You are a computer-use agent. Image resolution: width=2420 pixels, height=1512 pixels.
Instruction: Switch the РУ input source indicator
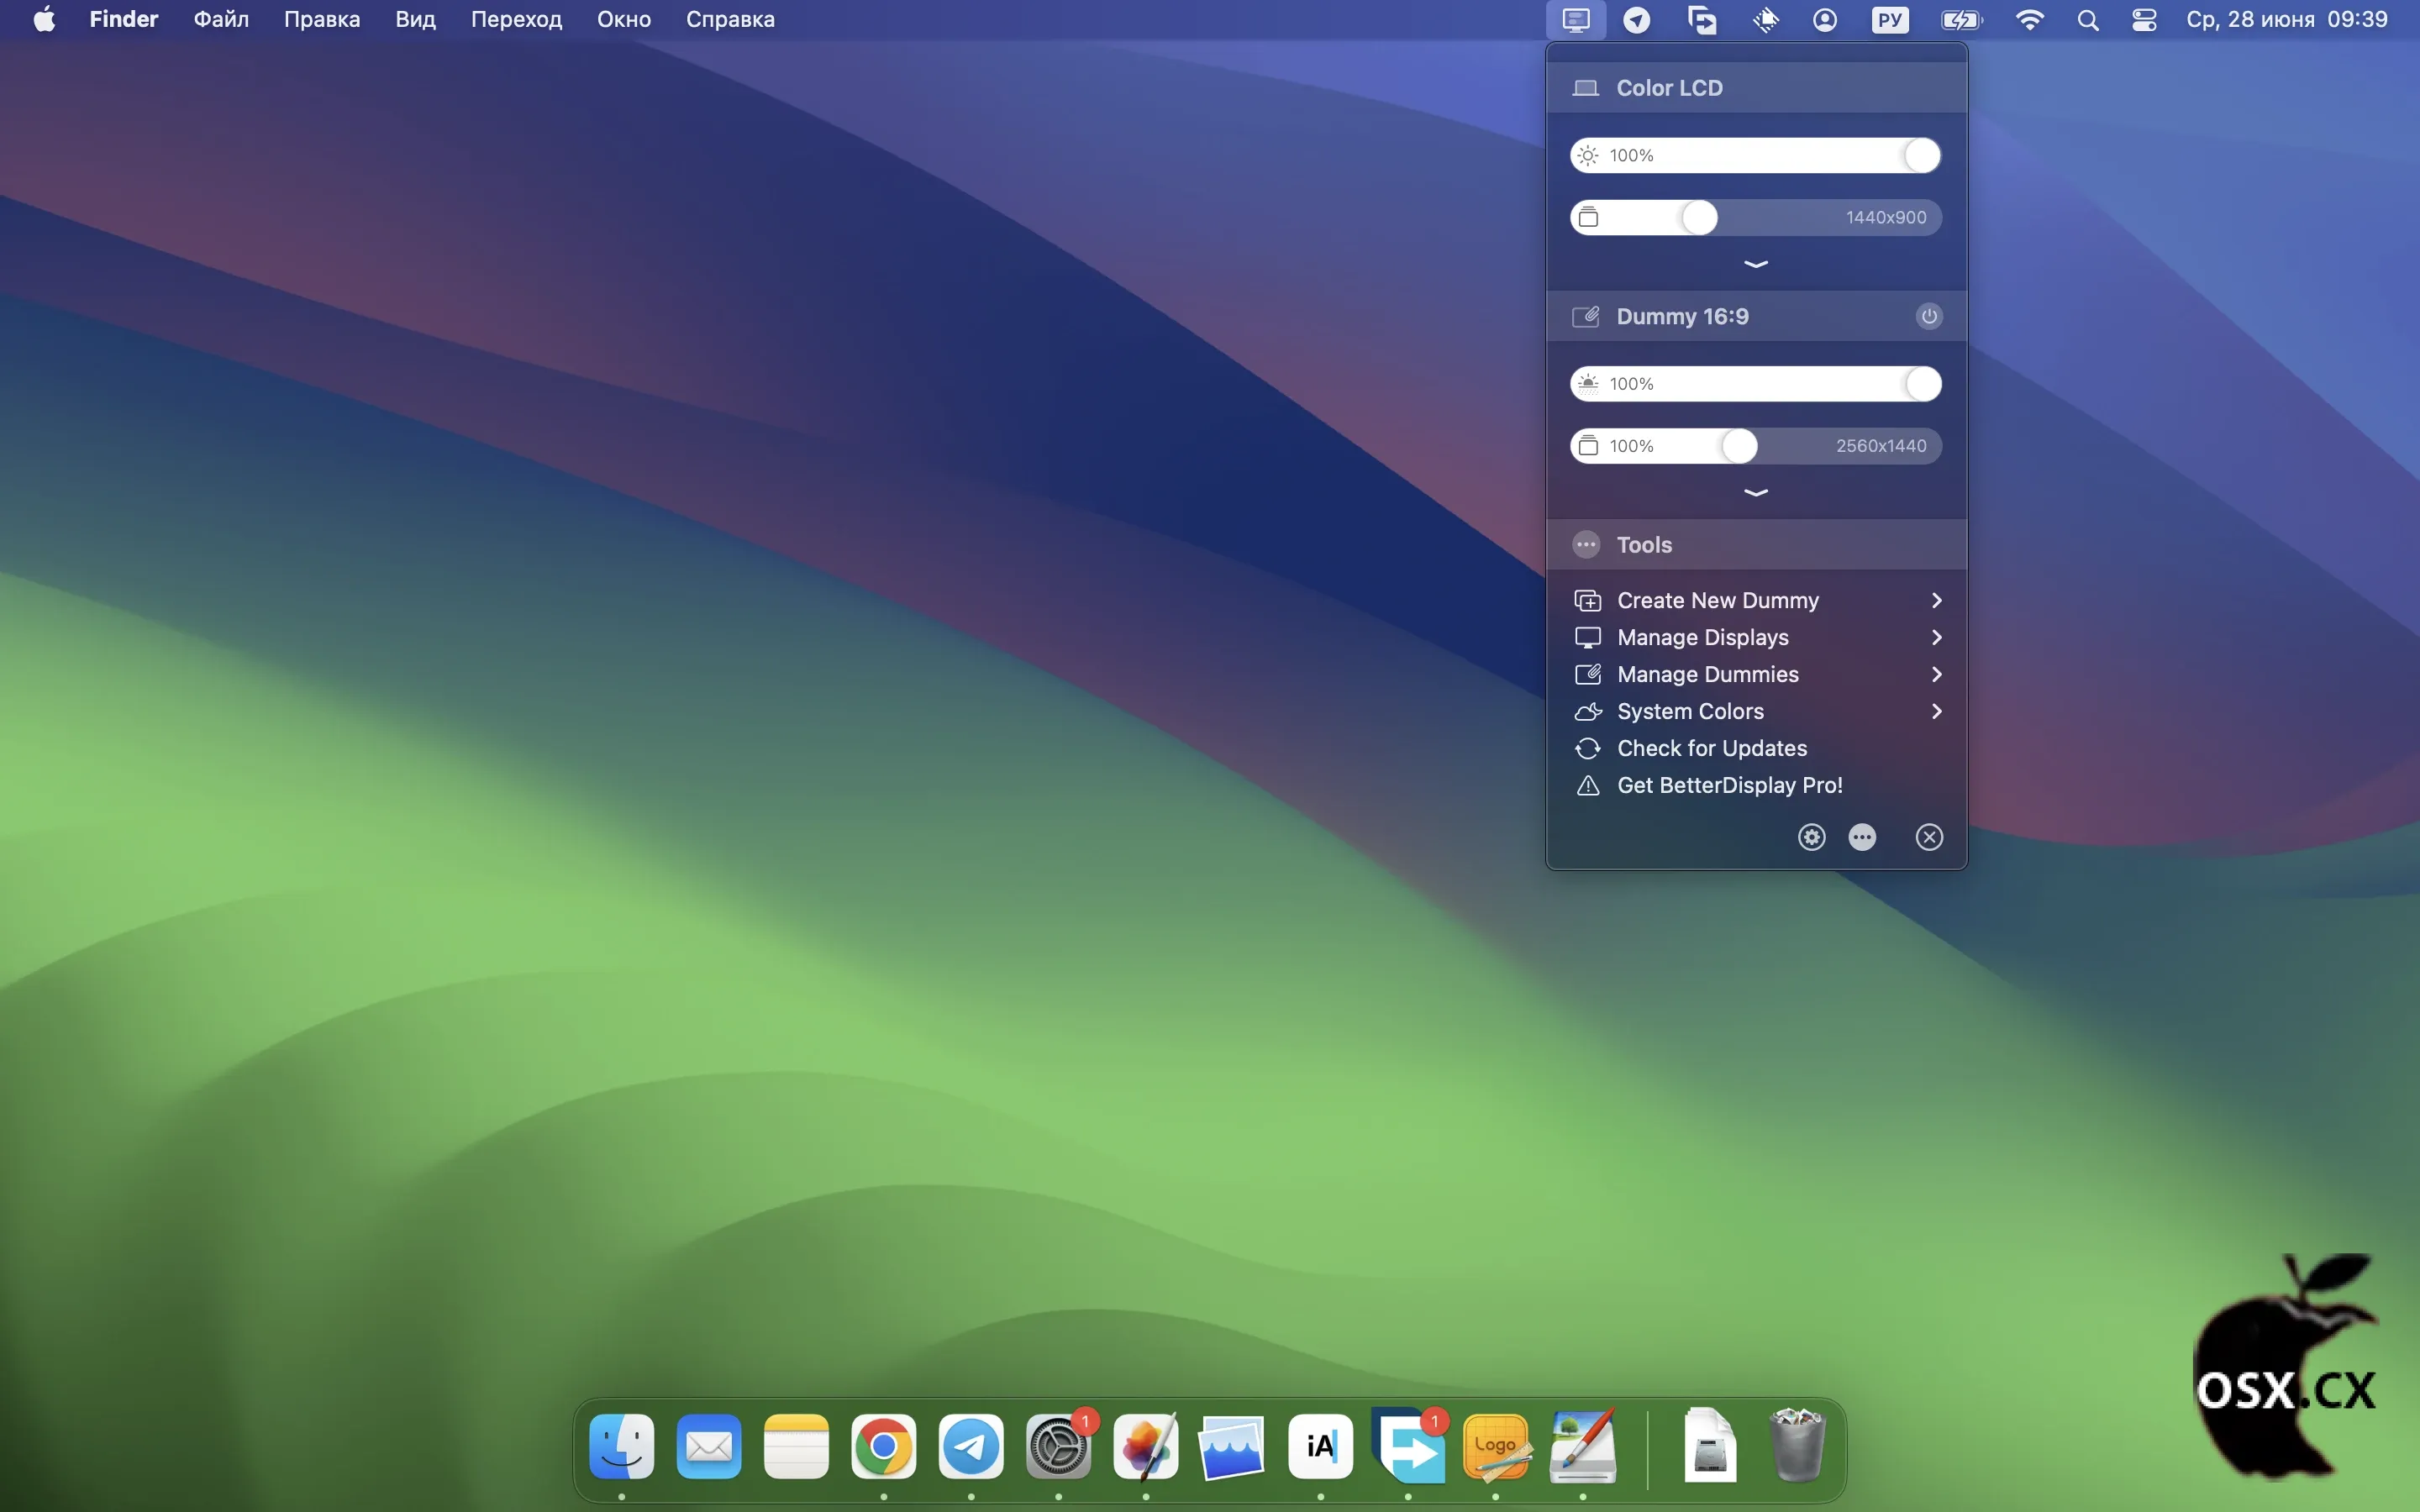pyautogui.click(x=1890, y=20)
